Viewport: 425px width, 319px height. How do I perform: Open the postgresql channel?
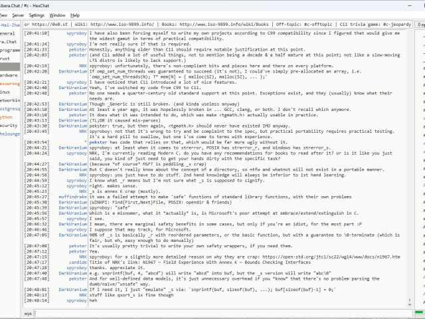[10, 108]
